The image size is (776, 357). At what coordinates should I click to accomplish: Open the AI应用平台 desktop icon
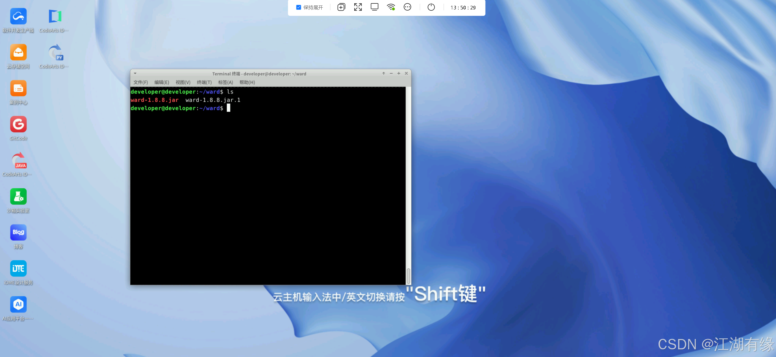[x=18, y=304]
